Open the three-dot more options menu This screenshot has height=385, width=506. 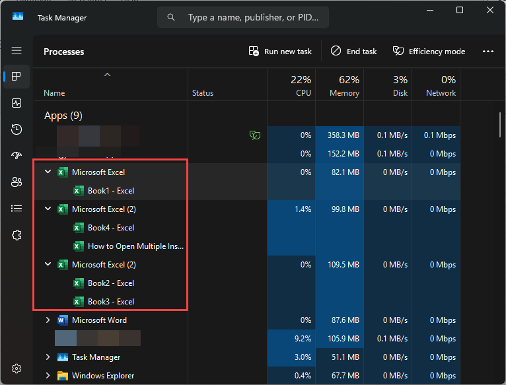click(488, 52)
